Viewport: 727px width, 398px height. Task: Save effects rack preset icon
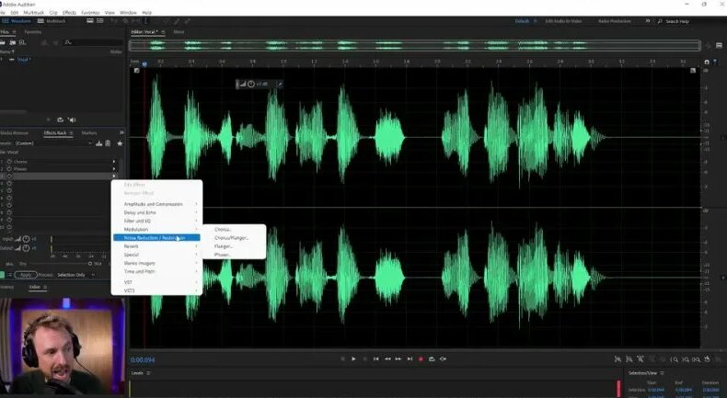point(98,143)
